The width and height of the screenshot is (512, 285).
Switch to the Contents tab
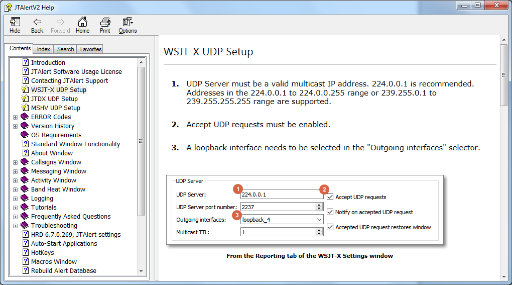20,48
